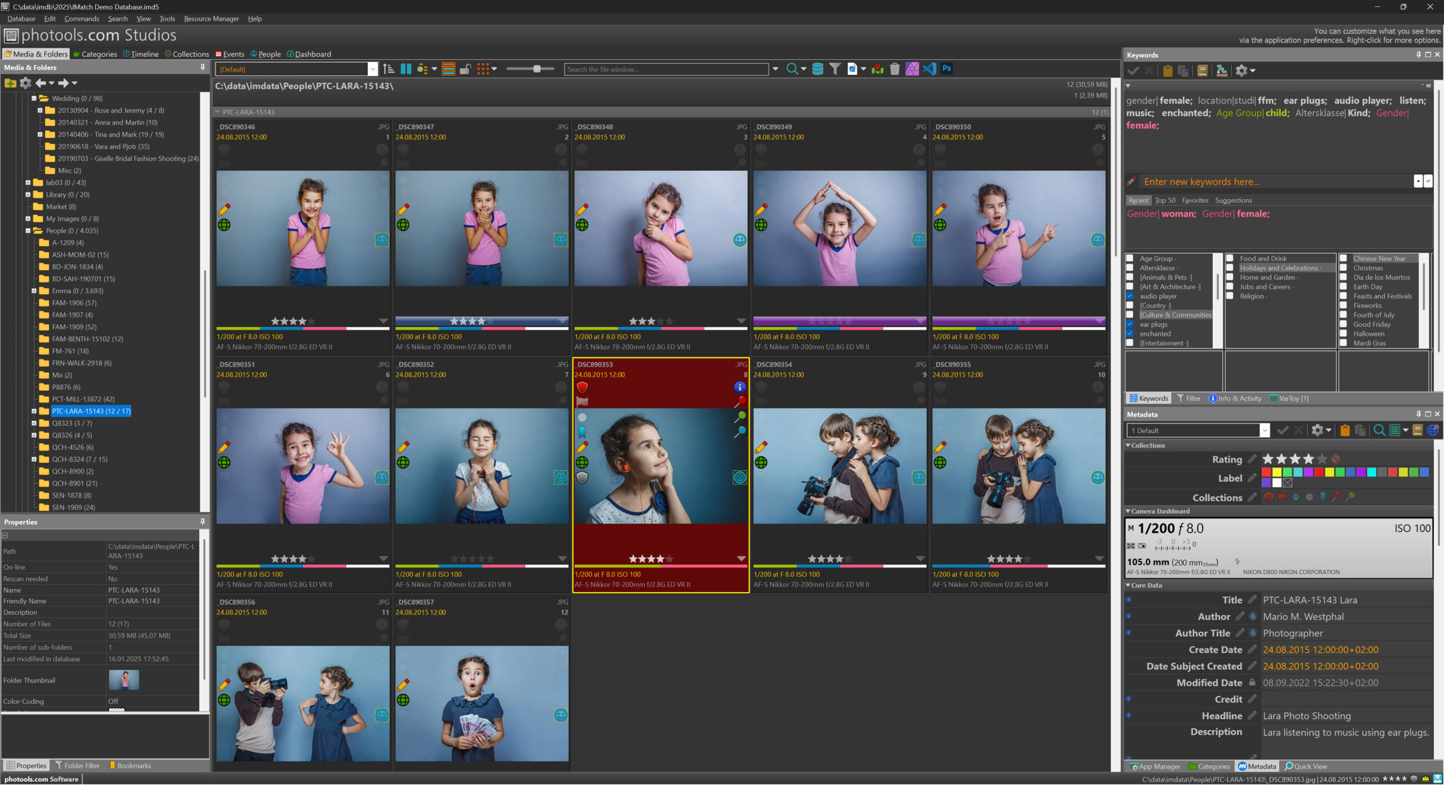The width and height of the screenshot is (1444, 785).
Task: Click the database stack icon
Action: 817,69
